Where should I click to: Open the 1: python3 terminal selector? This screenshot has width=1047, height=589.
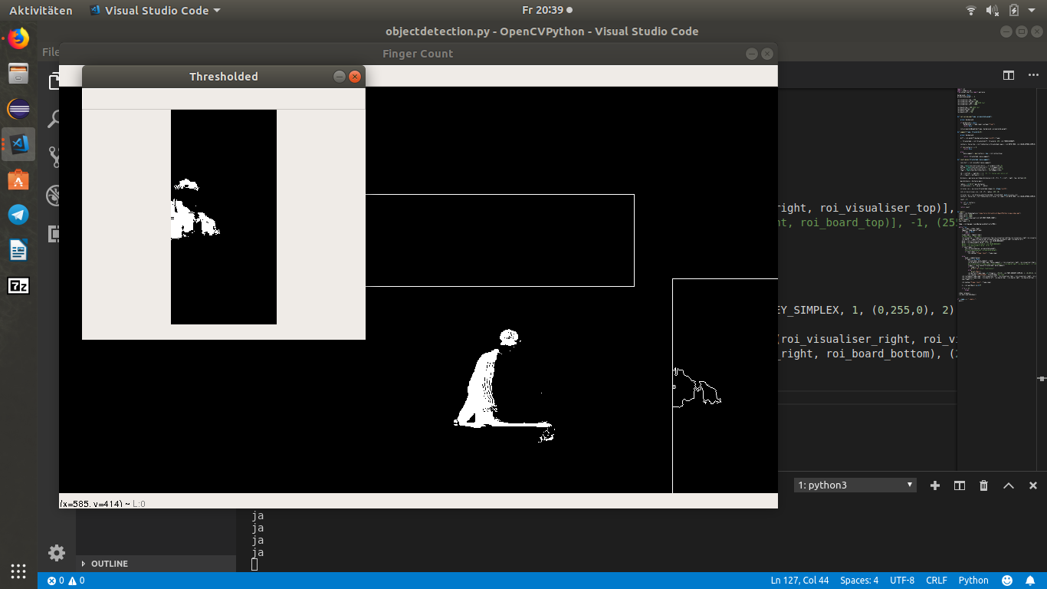(853, 485)
